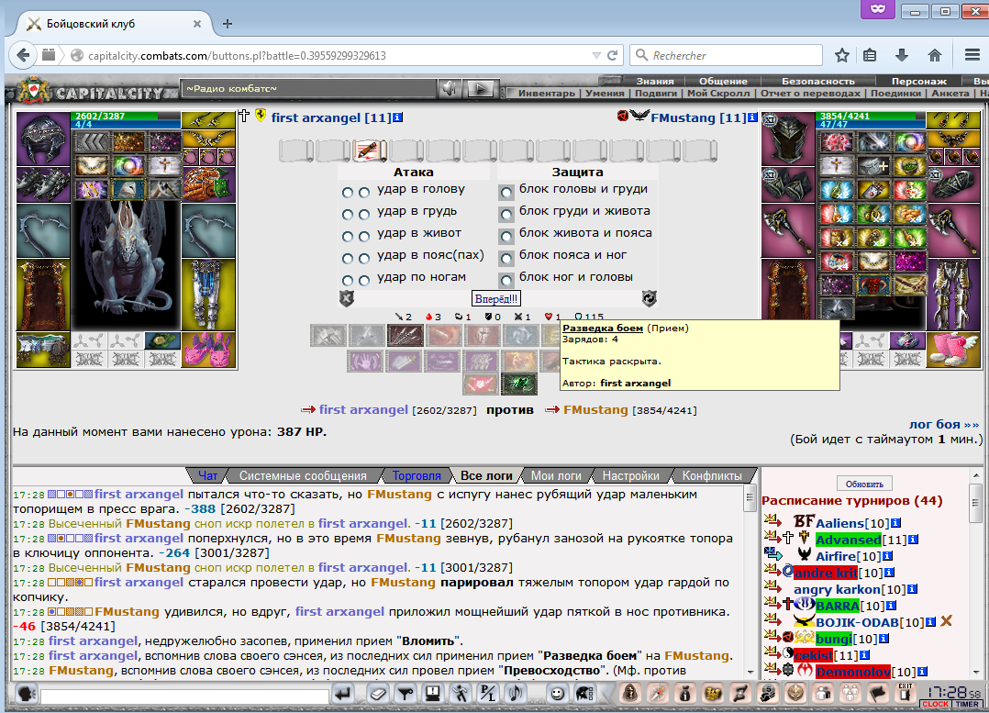Image resolution: width=989 pixels, height=713 pixels.
Task: Open the Настройки tab
Action: pos(631,475)
